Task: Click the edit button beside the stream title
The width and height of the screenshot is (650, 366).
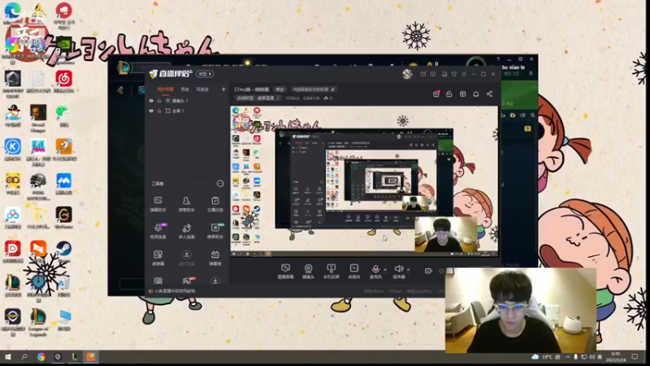Action: pos(279,89)
